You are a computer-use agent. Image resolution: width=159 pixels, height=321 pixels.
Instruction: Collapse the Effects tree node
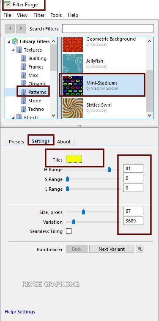coord(13,117)
